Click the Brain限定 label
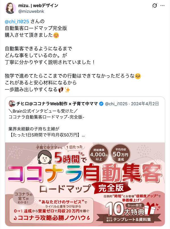This screenshot has width=170, height=229. [x=135, y=205]
